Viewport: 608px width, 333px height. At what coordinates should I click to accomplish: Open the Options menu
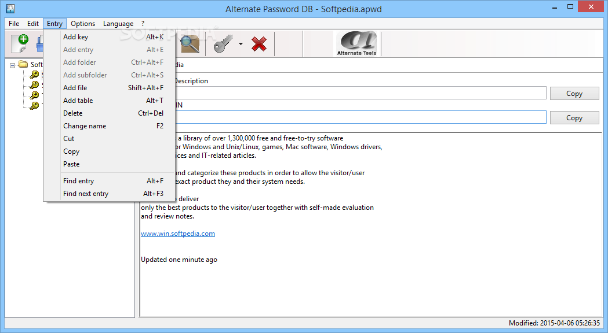(83, 24)
